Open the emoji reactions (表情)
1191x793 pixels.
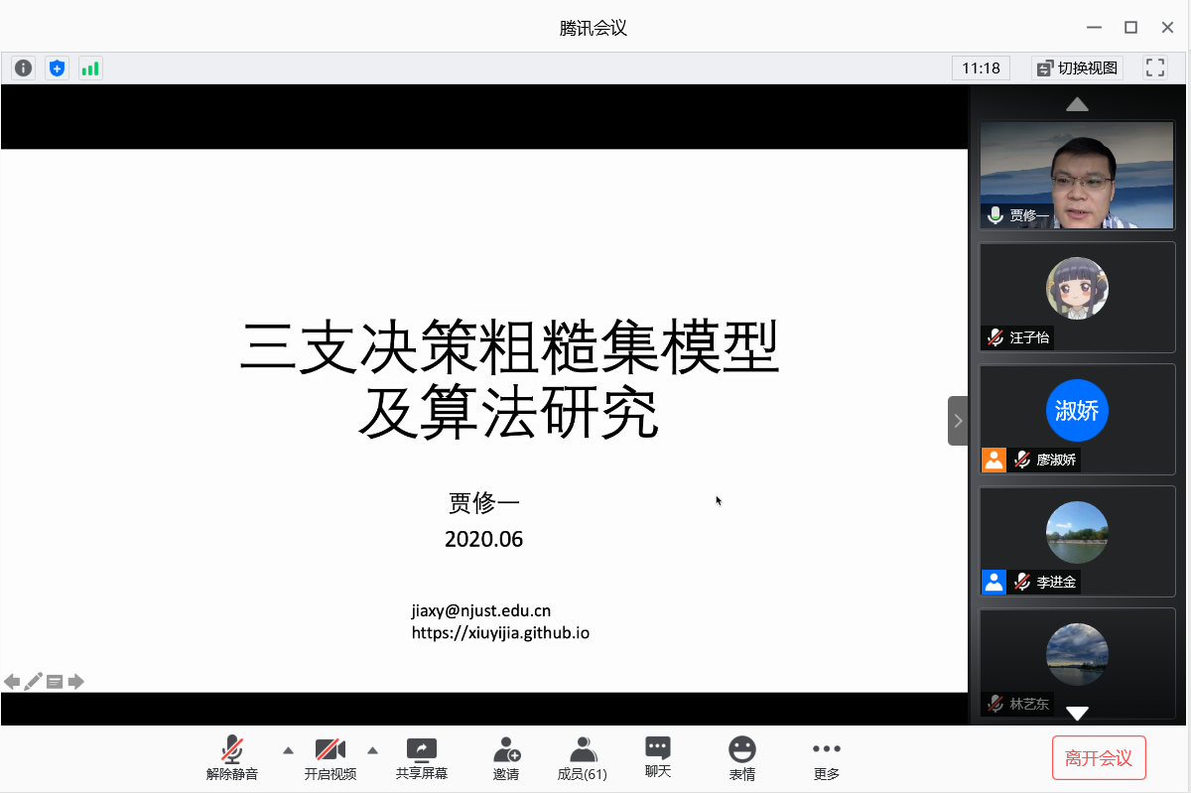coord(741,758)
